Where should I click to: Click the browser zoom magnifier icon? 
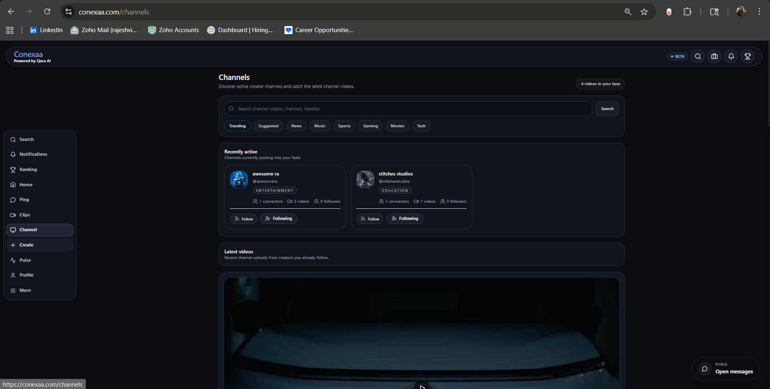(x=628, y=12)
